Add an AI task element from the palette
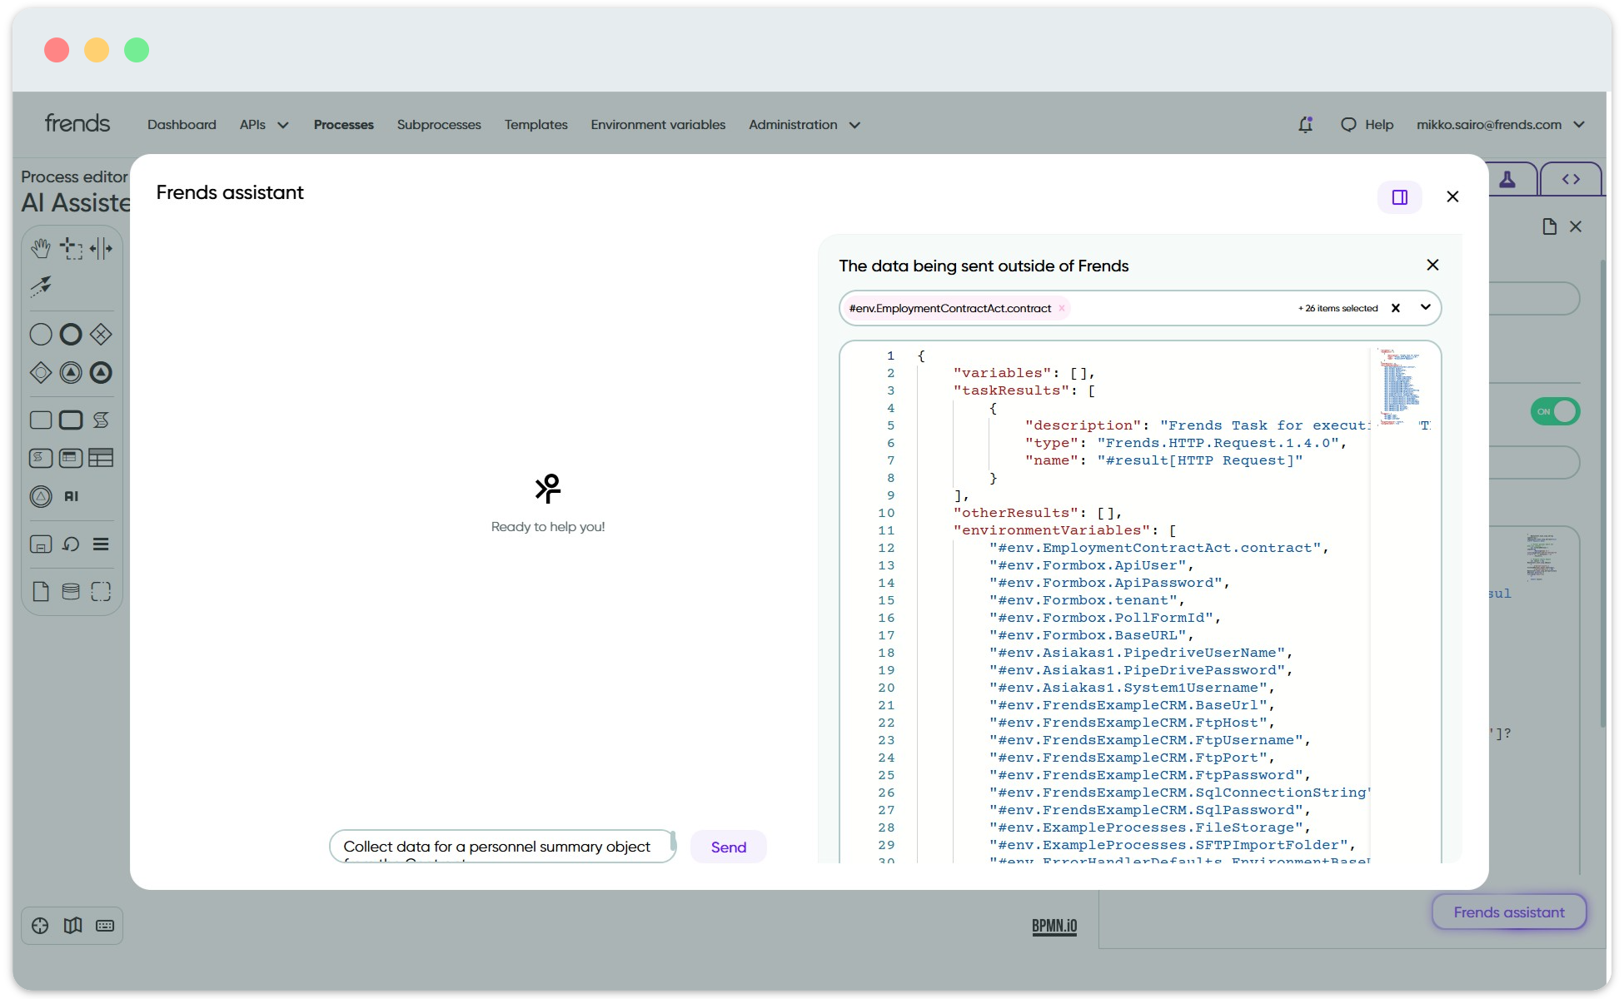The height and width of the screenshot is (999, 1624). 71,496
